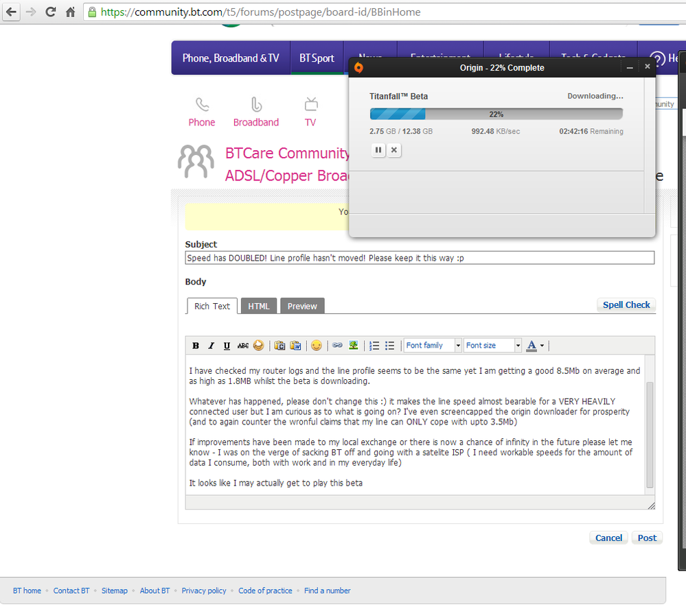Open the Find a number link

pyautogui.click(x=328, y=590)
